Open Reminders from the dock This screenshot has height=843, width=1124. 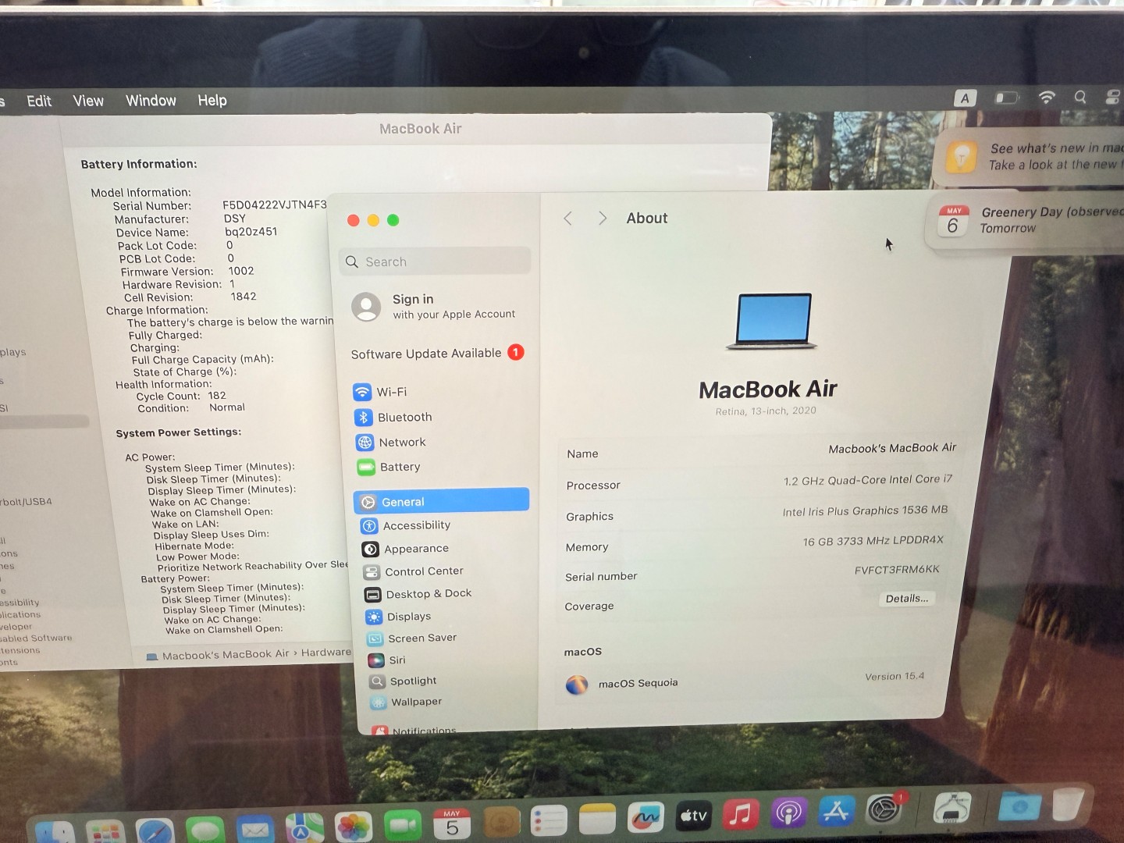click(549, 820)
